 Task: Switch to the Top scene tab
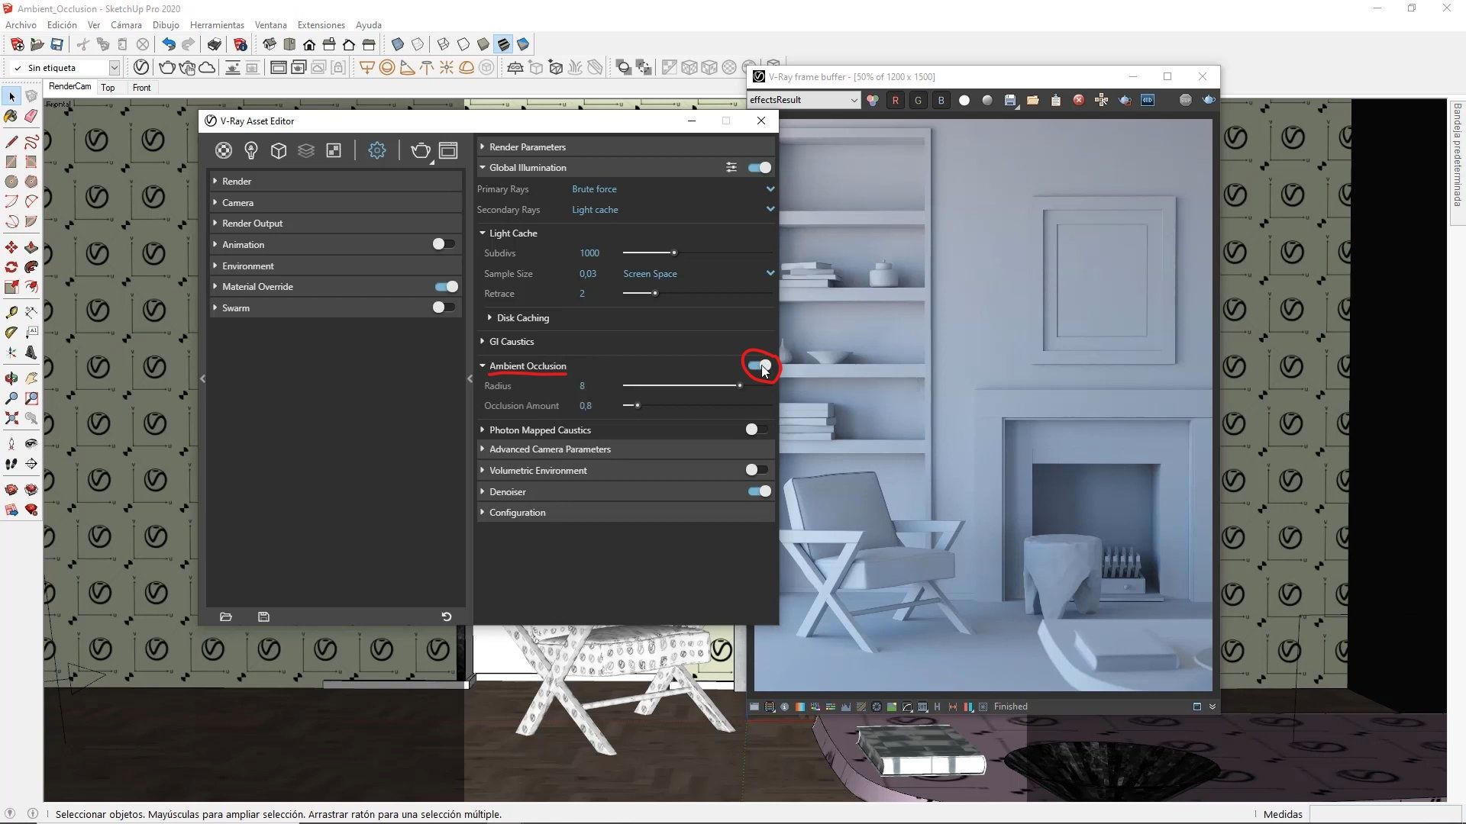108,88
